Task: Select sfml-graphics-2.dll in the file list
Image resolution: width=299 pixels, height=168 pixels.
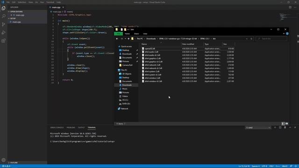Action: [153, 58]
